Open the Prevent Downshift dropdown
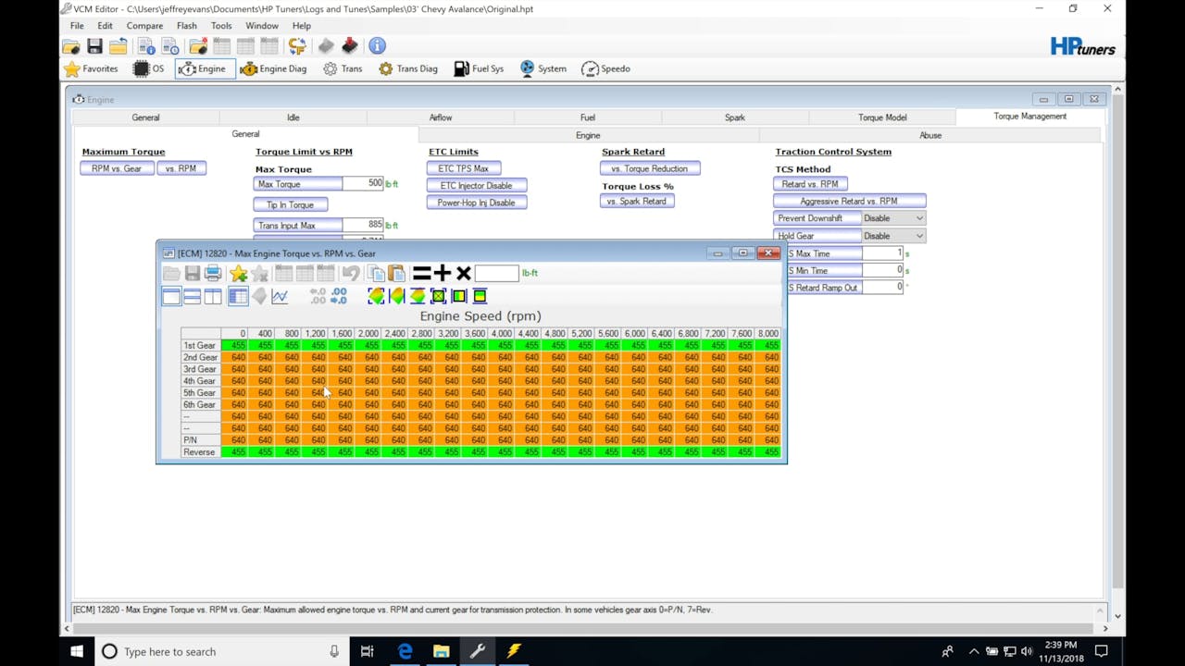 [x=917, y=217]
